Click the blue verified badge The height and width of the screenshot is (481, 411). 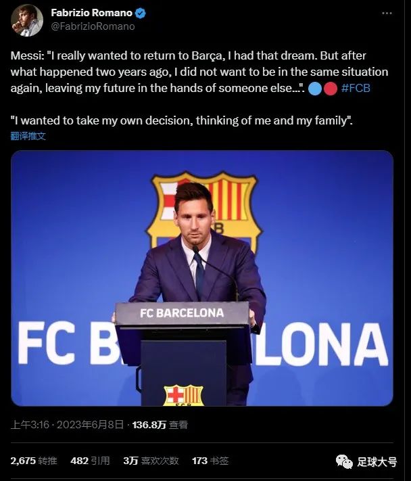coord(141,14)
